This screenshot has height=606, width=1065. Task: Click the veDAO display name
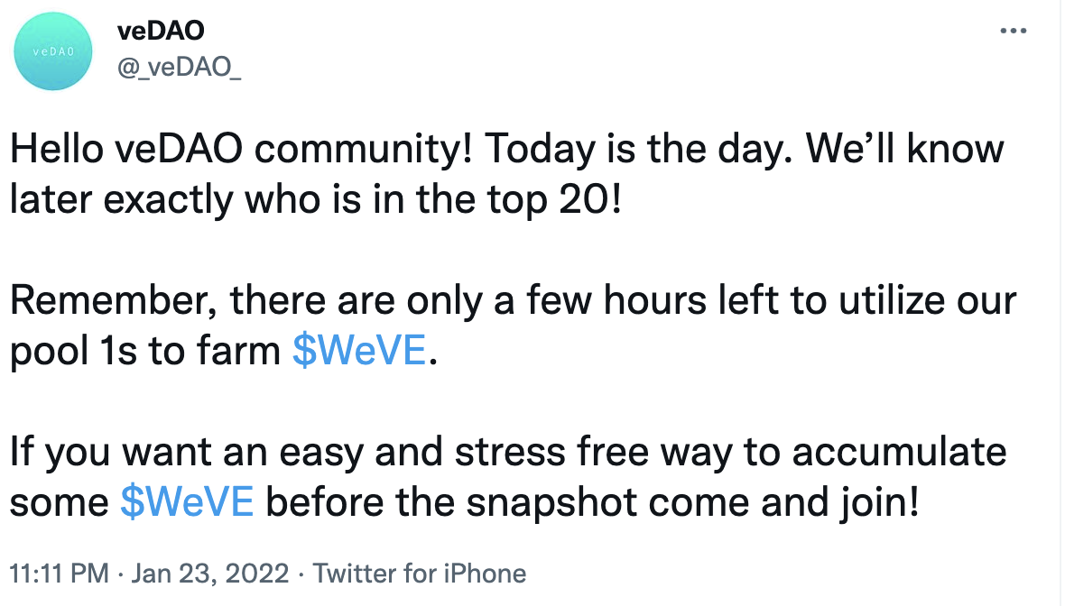(x=161, y=31)
